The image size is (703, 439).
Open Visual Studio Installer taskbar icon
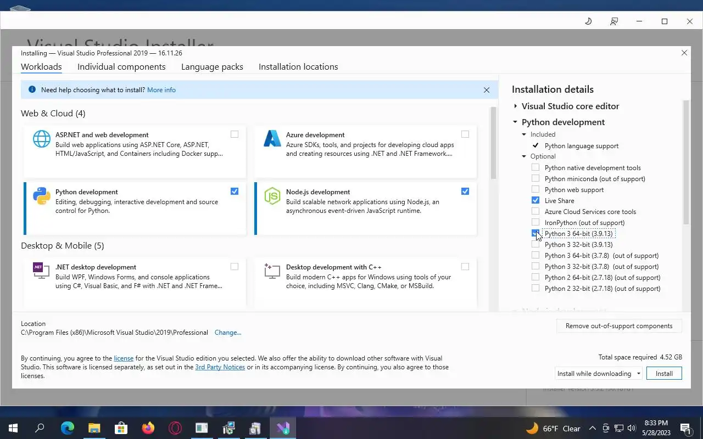tap(283, 428)
